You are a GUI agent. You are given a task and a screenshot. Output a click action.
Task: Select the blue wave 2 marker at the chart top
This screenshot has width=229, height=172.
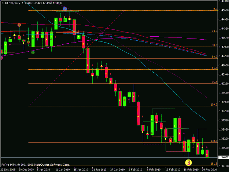click(x=65, y=9)
